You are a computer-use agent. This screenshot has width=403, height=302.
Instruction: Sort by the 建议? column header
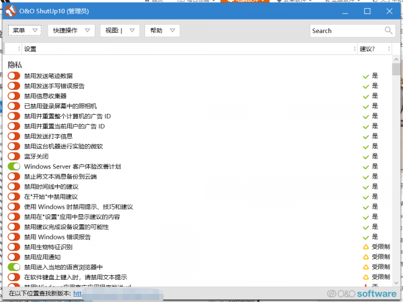[x=375, y=49]
